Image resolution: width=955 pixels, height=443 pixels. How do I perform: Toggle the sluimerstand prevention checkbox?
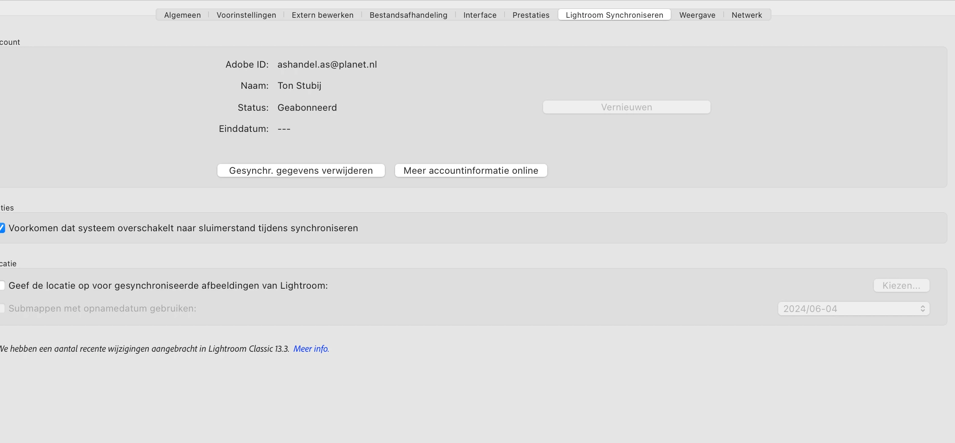tap(2, 228)
